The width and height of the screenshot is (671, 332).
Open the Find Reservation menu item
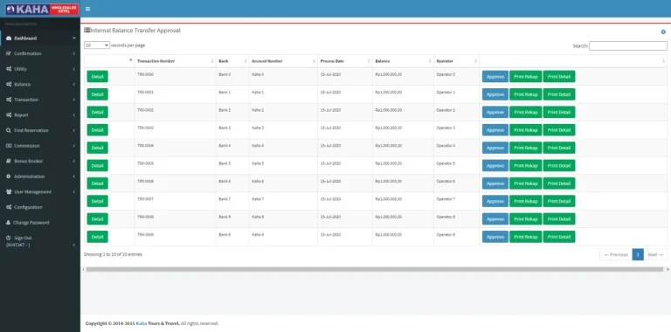tap(40, 130)
